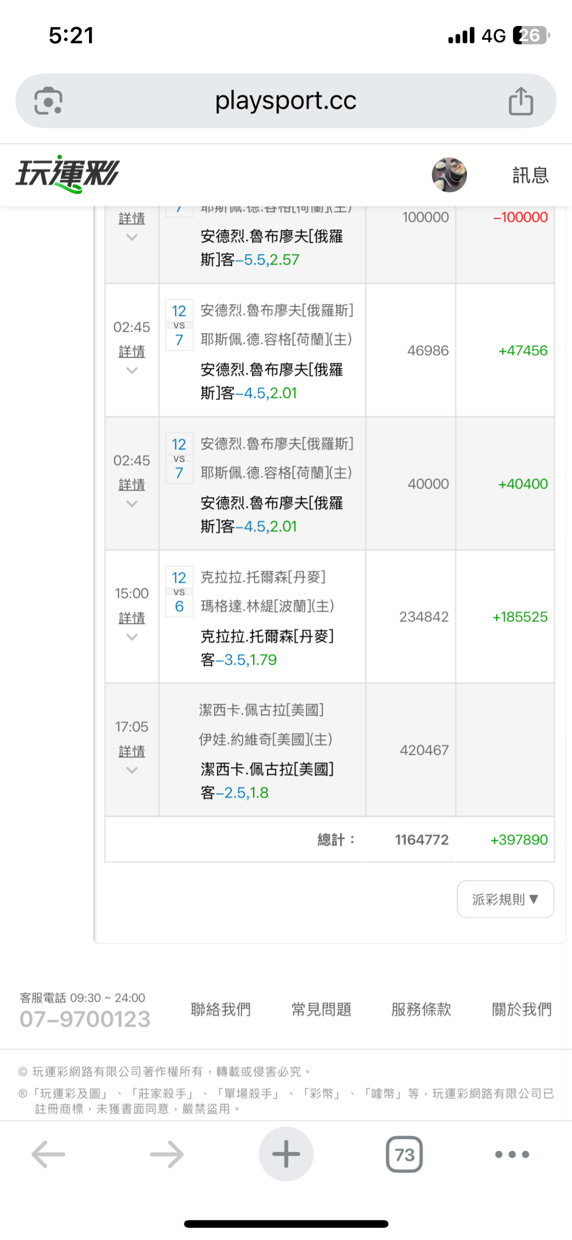Open 服務條款 footer link
The image size is (572, 1240).
(x=422, y=1009)
